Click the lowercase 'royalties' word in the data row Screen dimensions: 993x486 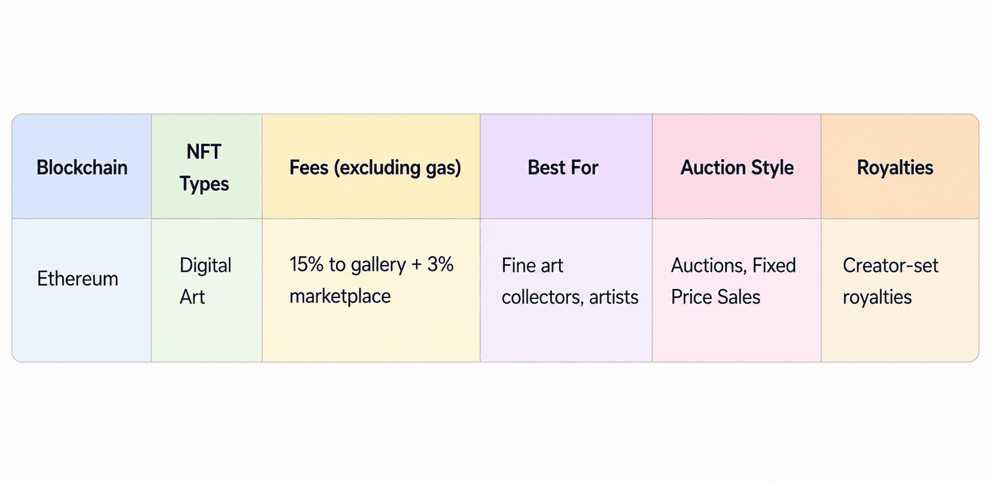pos(877,298)
